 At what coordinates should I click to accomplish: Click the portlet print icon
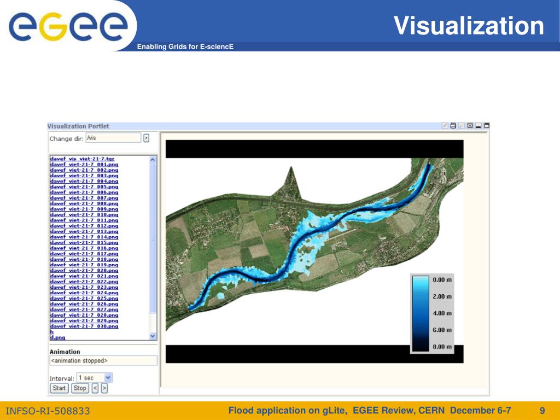453,126
